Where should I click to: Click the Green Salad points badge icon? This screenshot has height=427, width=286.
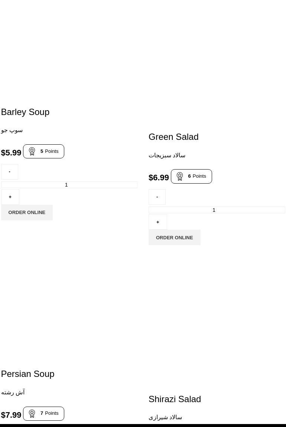180,176
